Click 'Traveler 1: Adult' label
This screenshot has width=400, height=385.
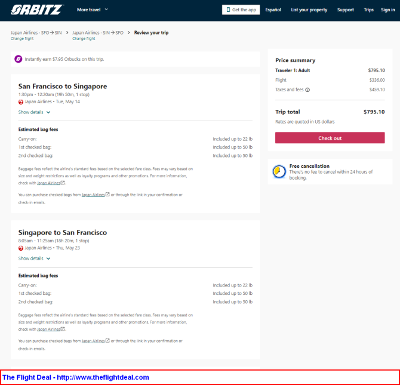pyautogui.click(x=293, y=70)
